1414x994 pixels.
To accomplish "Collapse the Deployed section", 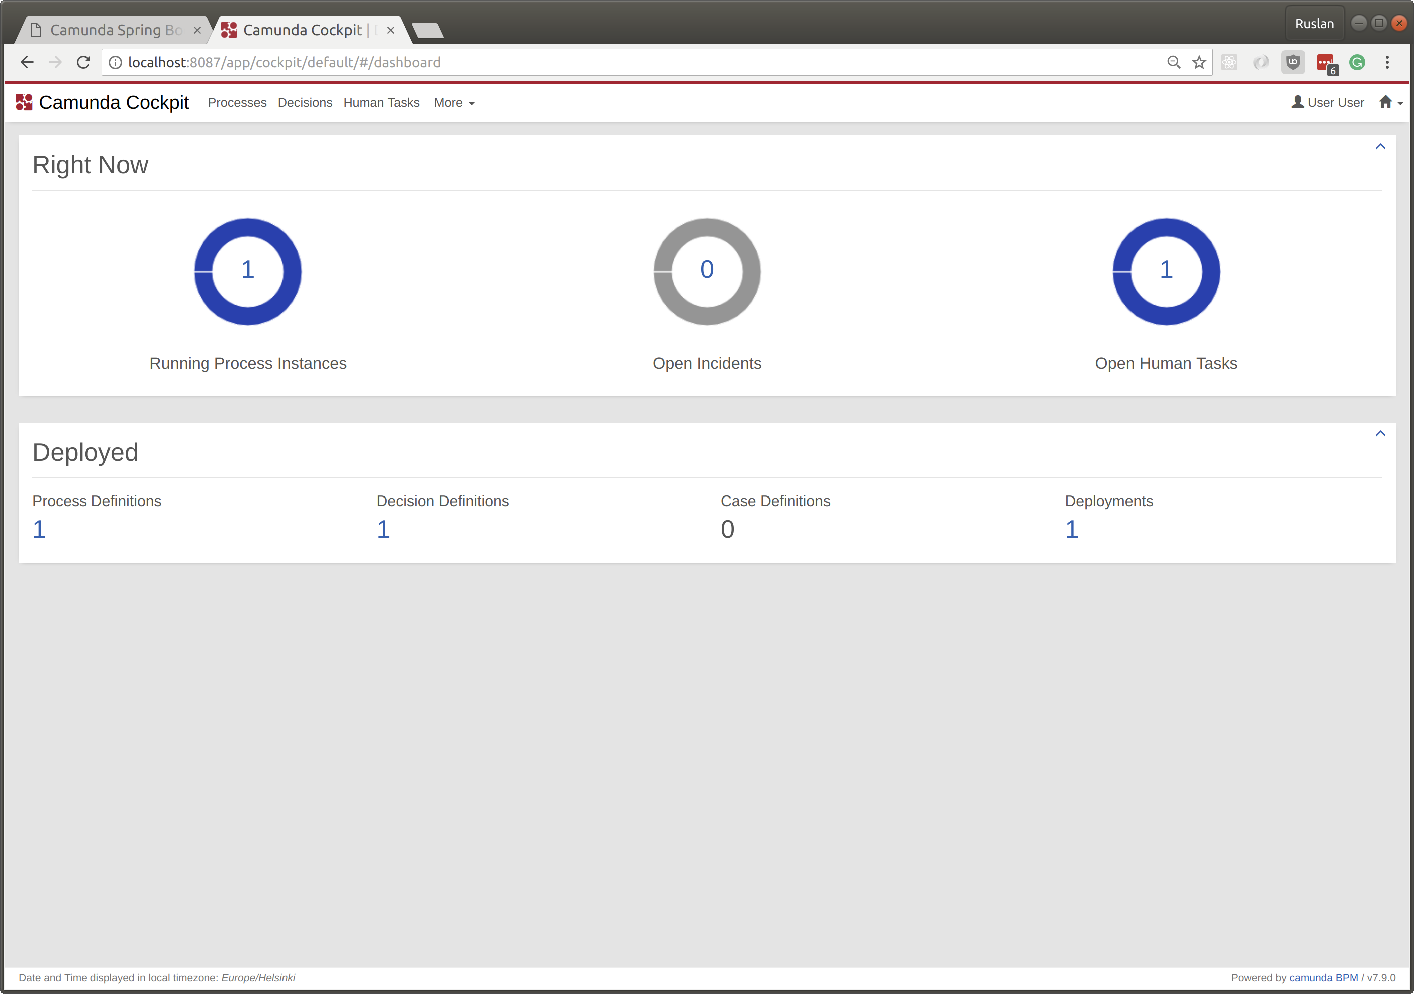I will pyautogui.click(x=1380, y=434).
